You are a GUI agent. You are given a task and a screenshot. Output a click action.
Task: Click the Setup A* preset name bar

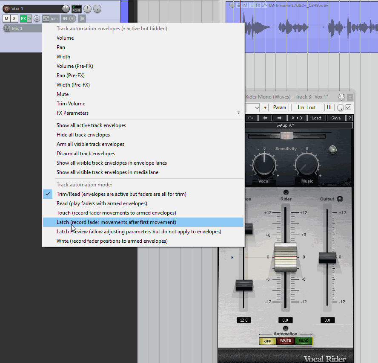[298, 125]
